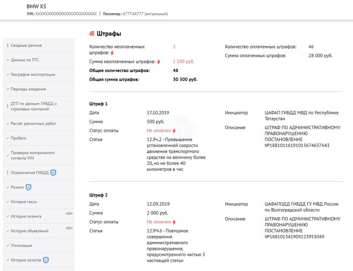The image size is (353, 271).
Task: Click resolution number №18810116191013674637643
Action: click(297, 146)
